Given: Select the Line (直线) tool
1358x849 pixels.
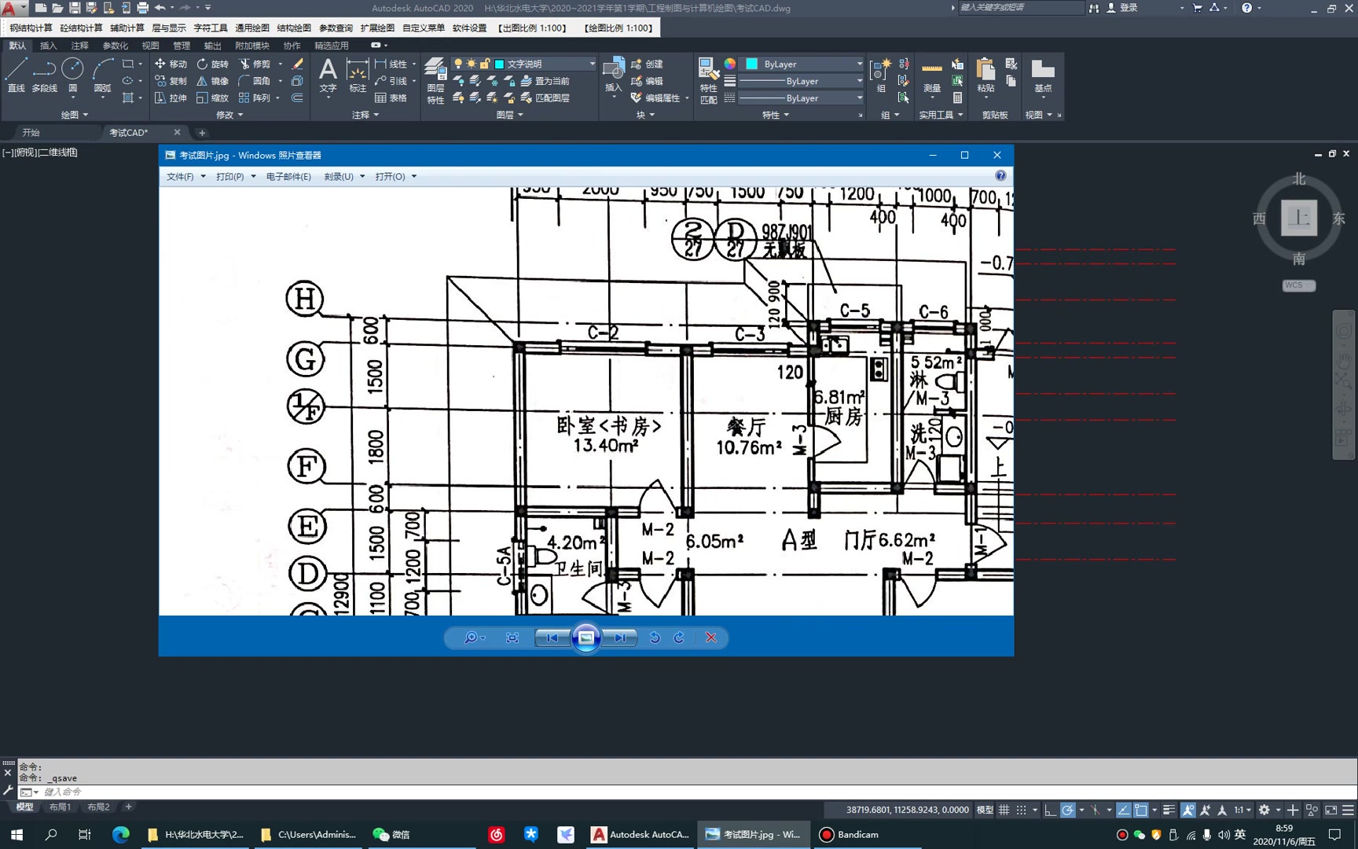Looking at the screenshot, I should point(16,76).
